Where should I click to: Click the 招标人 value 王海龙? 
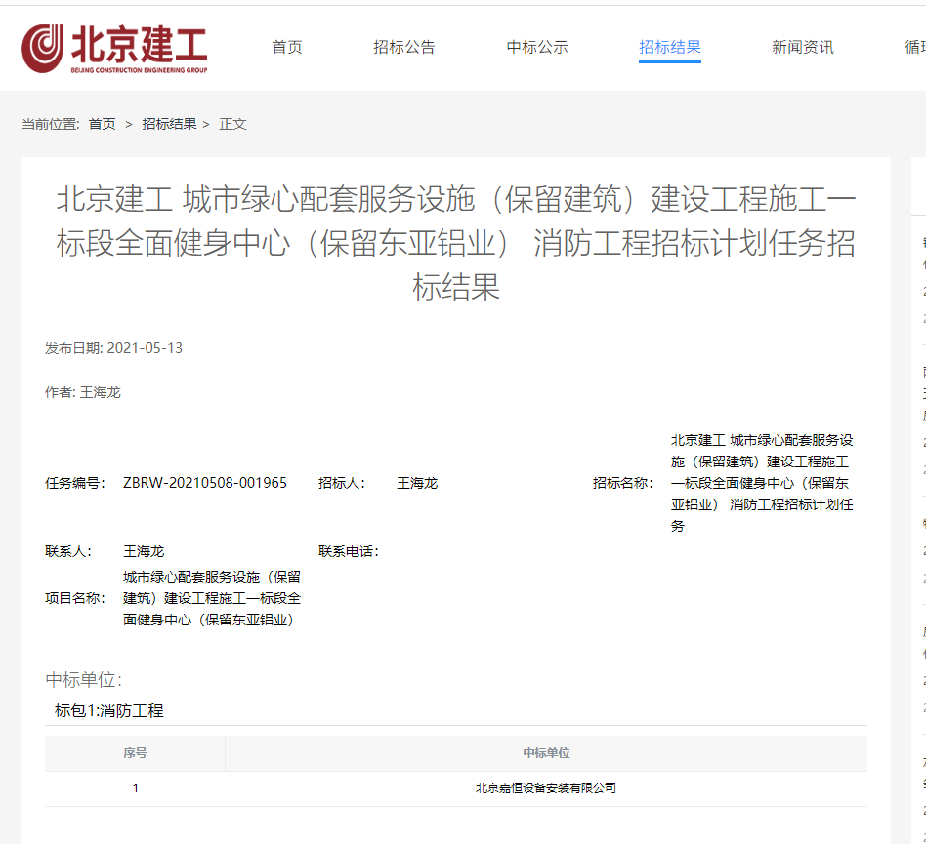point(417,483)
